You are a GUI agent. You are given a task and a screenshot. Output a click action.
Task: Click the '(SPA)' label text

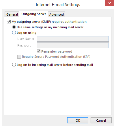(x=87, y=57)
